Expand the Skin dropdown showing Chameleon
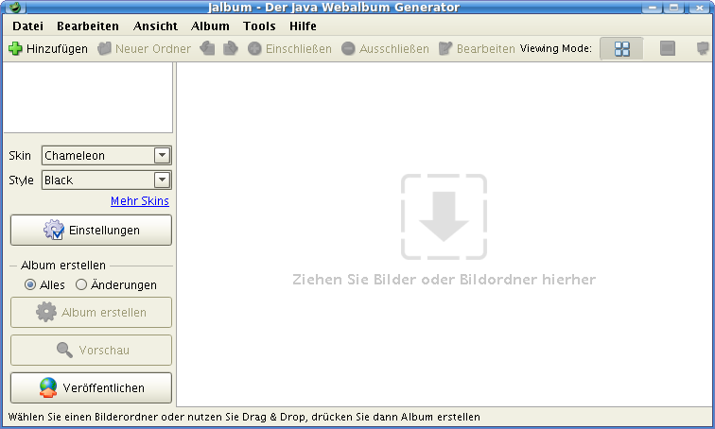The image size is (715, 429). [162, 155]
